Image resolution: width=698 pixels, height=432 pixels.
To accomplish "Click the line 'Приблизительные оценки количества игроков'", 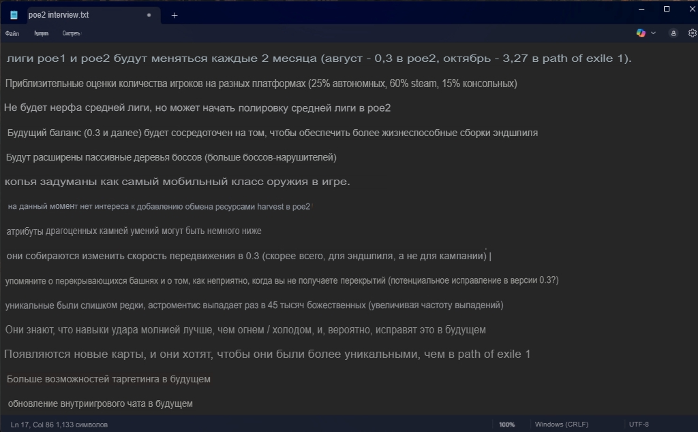I will click(x=261, y=84).
